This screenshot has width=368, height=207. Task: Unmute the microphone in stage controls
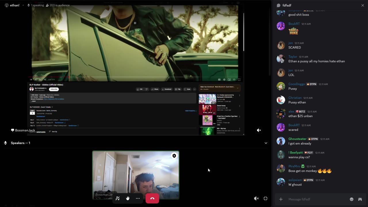(x=118, y=198)
